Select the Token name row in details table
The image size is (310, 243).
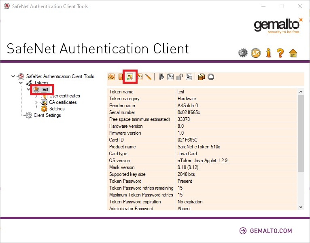[142, 92]
